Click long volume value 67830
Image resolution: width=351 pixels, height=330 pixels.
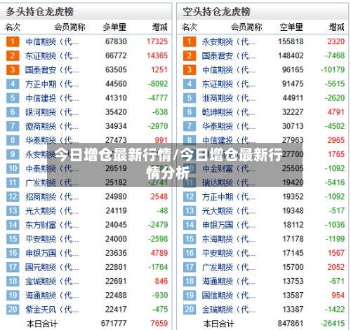click(x=116, y=42)
